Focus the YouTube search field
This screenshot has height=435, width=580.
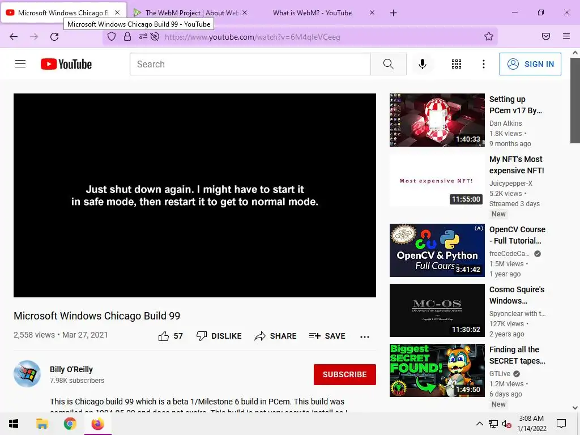coord(250,64)
